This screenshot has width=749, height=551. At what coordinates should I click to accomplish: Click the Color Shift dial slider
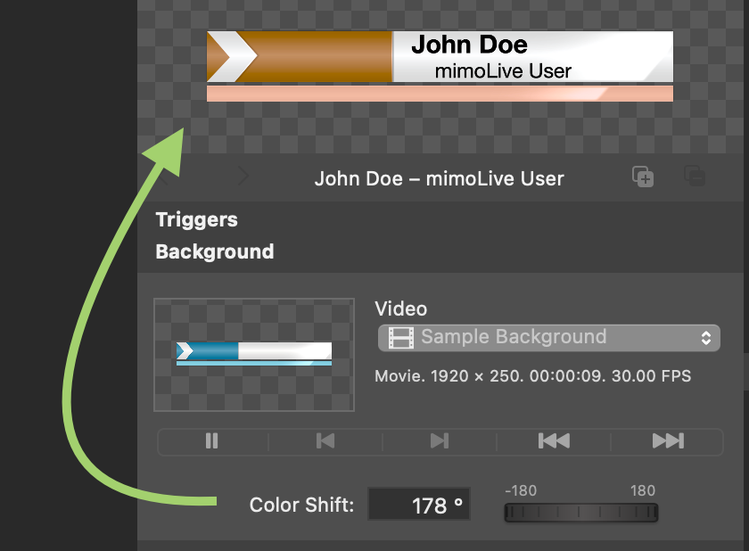pos(581,513)
